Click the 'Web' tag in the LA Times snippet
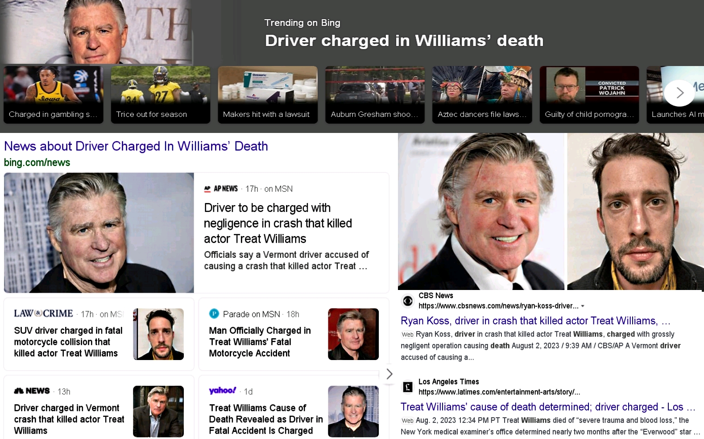This screenshot has width=704, height=439. tap(407, 421)
